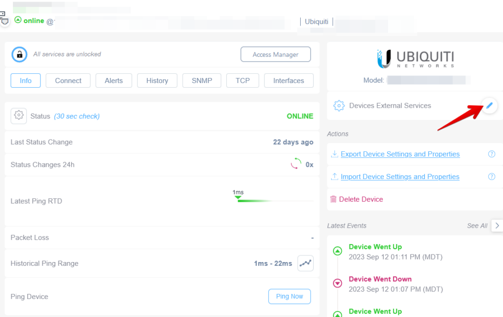
Task: Open Status settings via the gear icon
Action: (18, 115)
